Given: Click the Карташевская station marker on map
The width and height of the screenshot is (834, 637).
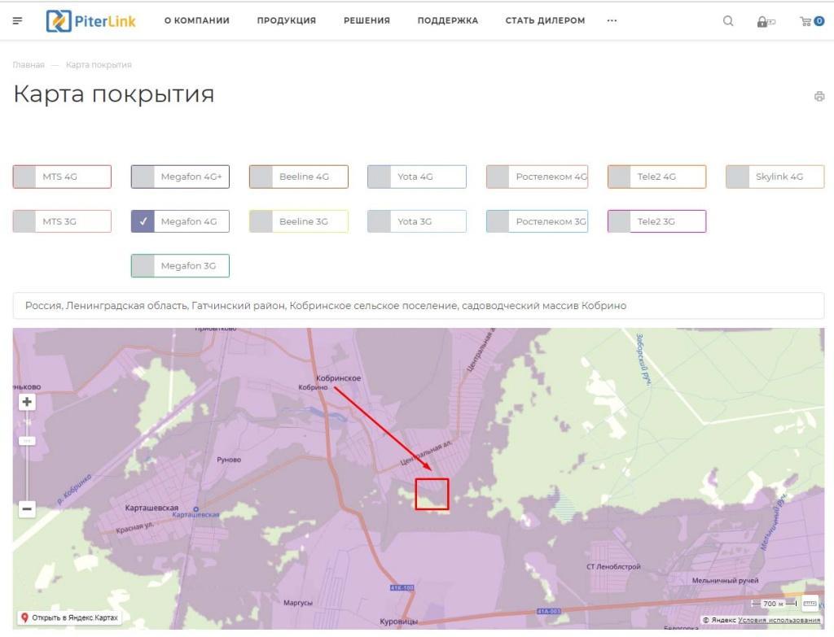Looking at the screenshot, I should (x=195, y=509).
